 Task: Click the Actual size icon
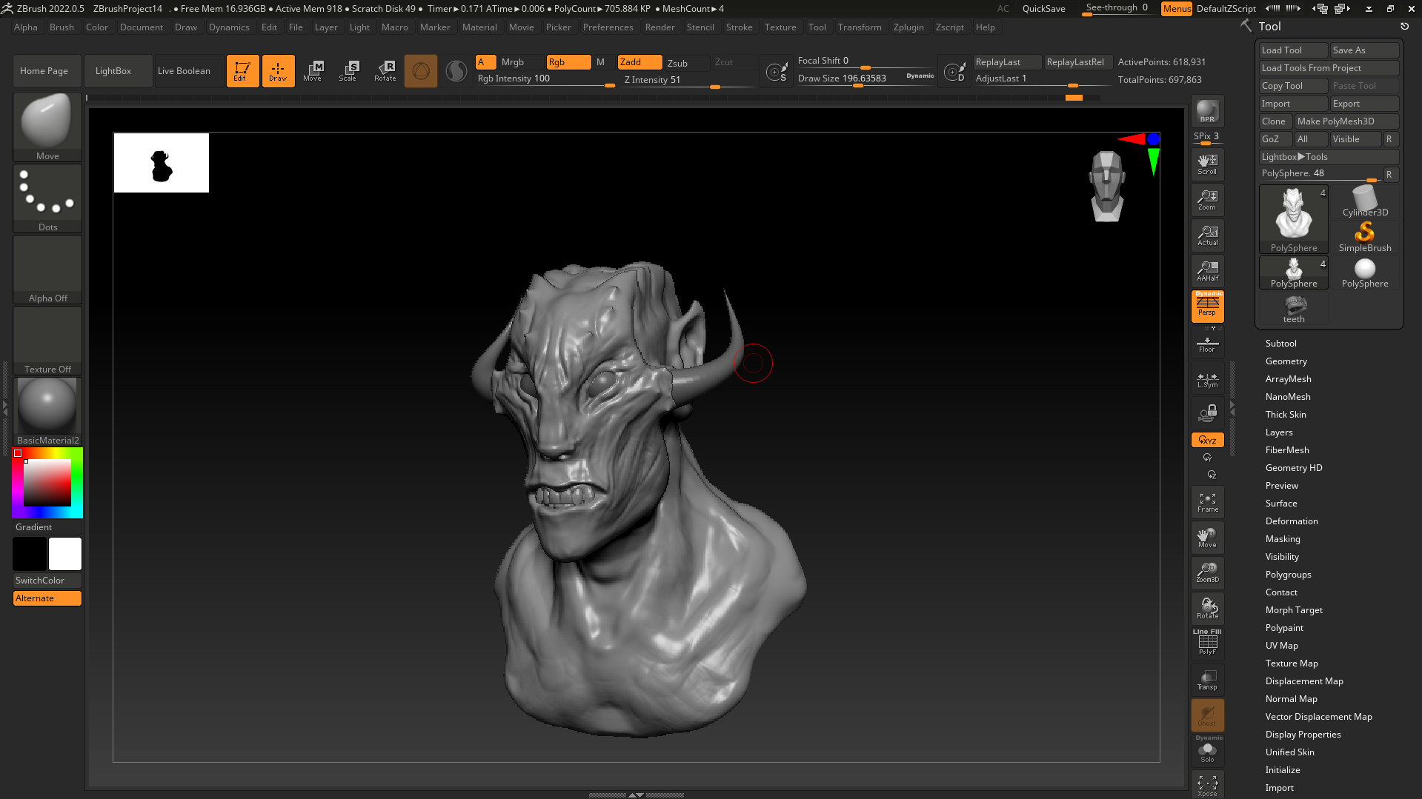pos(1207,235)
